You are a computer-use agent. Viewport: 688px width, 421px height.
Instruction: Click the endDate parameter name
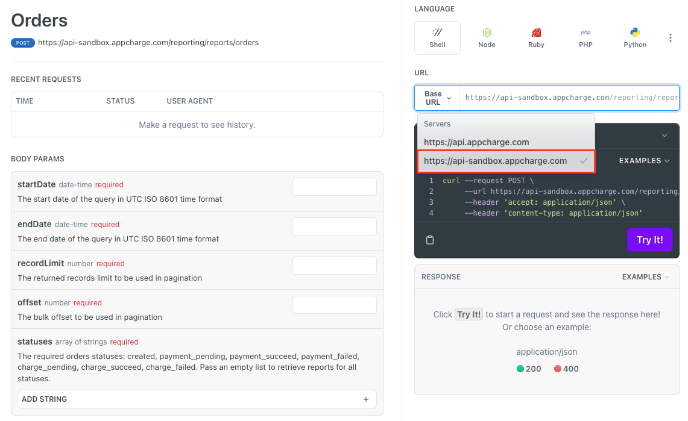point(34,224)
